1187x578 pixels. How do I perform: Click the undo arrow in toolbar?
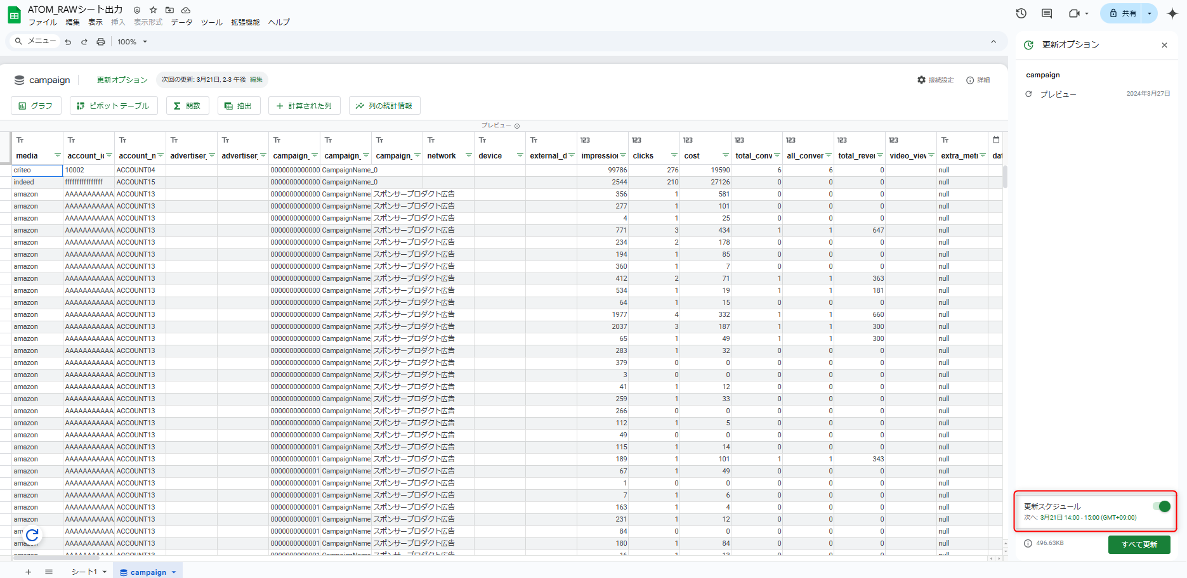pos(68,42)
